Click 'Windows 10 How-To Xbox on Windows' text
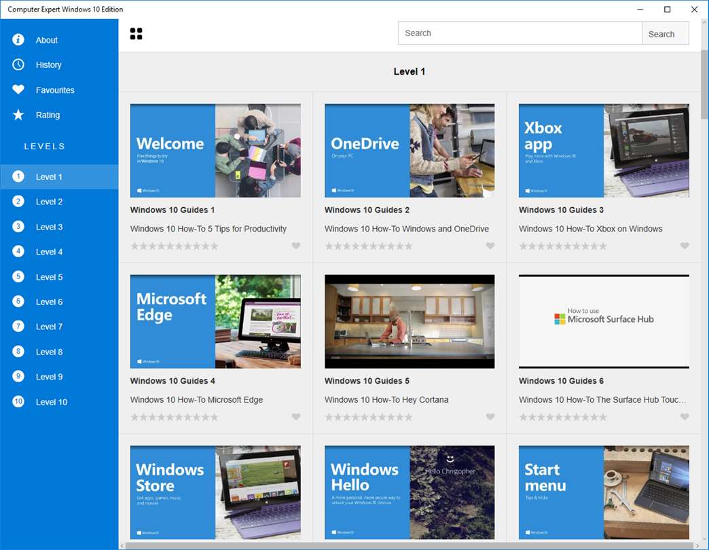 pyautogui.click(x=591, y=229)
